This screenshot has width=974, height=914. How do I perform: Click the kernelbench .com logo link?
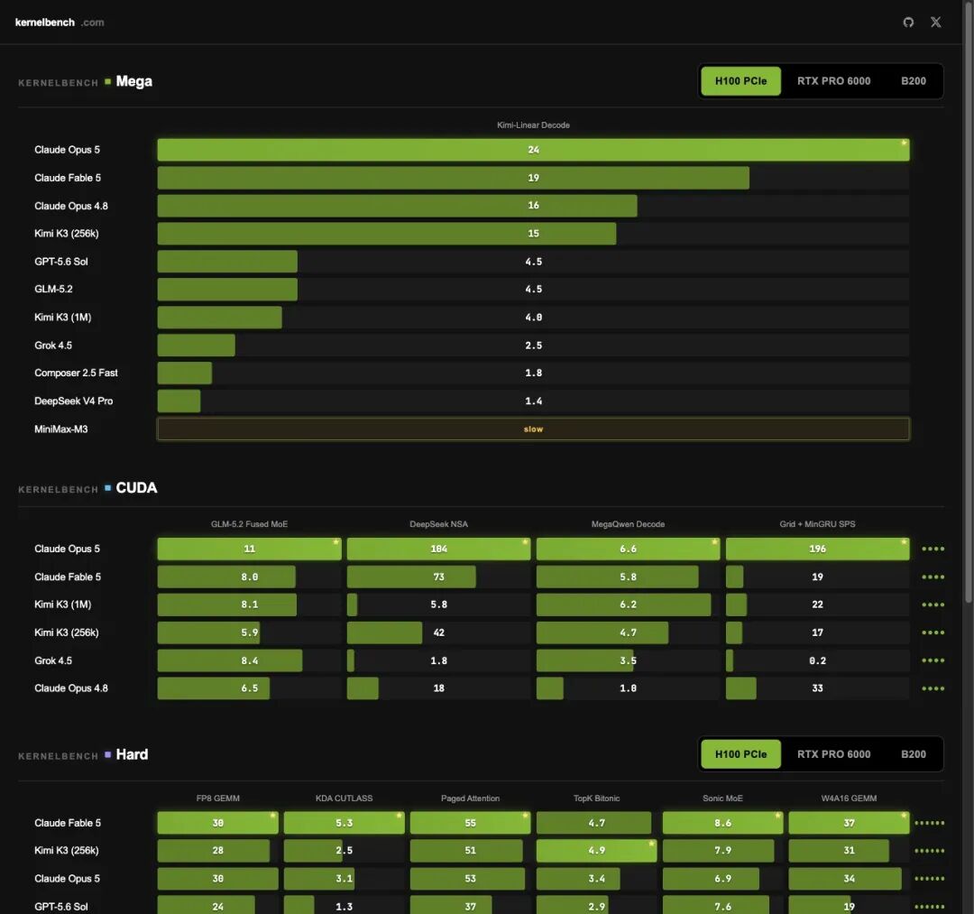pos(60,23)
